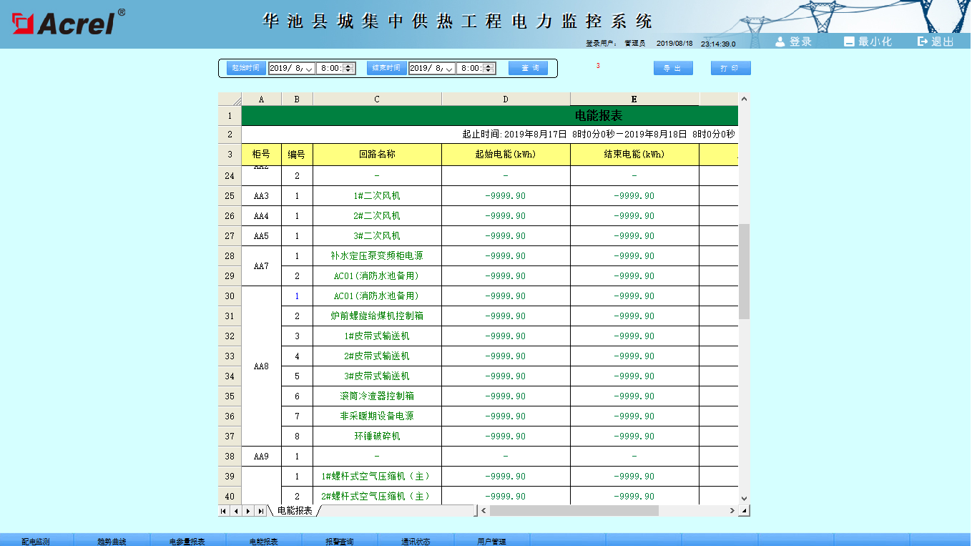Click cell 滚筒冷渣器控制箱

pos(377,396)
